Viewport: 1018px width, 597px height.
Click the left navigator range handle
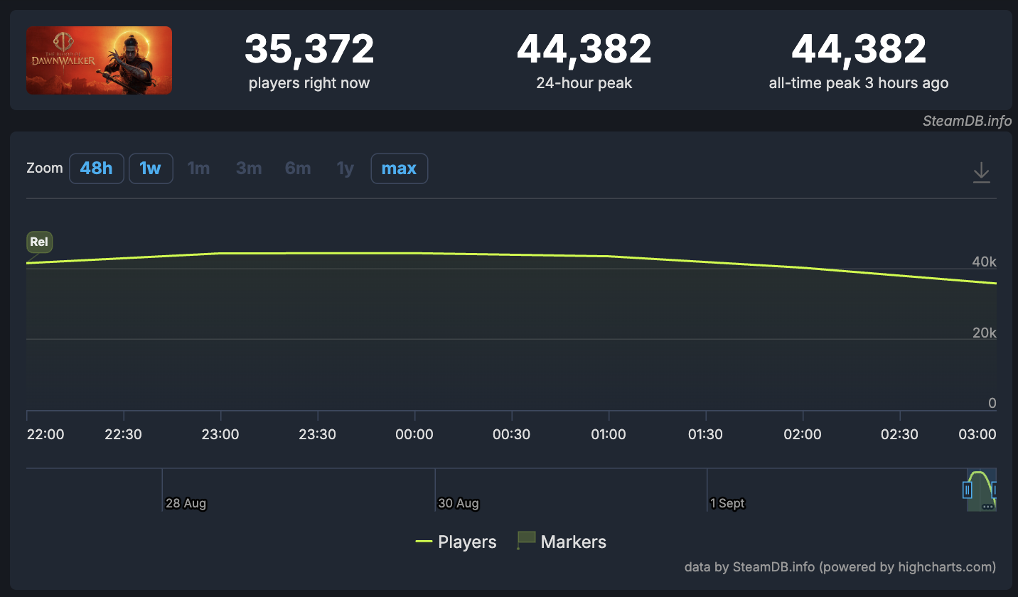(x=967, y=490)
